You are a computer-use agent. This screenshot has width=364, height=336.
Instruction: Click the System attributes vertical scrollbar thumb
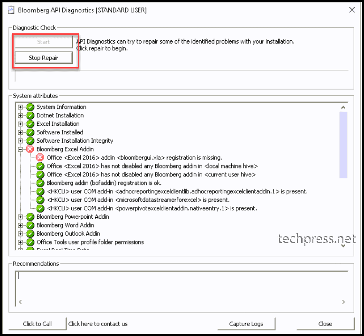point(343,145)
